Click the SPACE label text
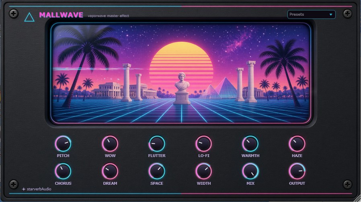 (157, 184)
